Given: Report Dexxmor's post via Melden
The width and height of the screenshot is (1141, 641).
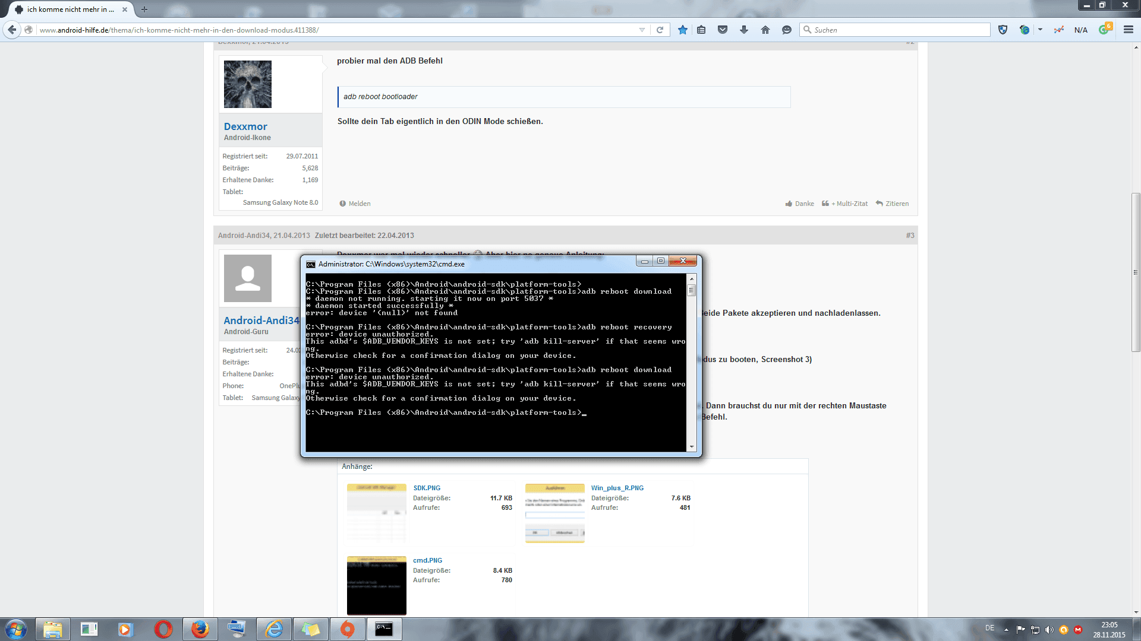Looking at the screenshot, I should click(x=355, y=204).
